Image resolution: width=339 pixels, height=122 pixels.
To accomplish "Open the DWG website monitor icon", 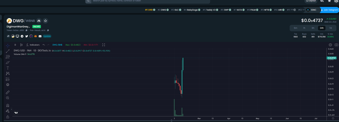I will pyautogui.click(x=18, y=36).
